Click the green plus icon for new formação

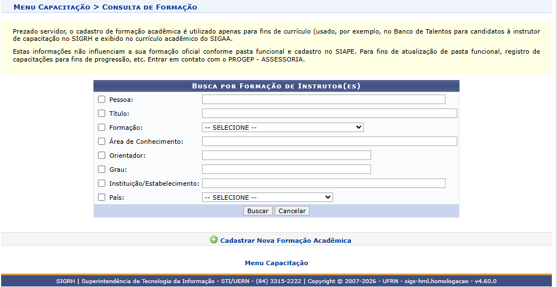coord(214,240)
